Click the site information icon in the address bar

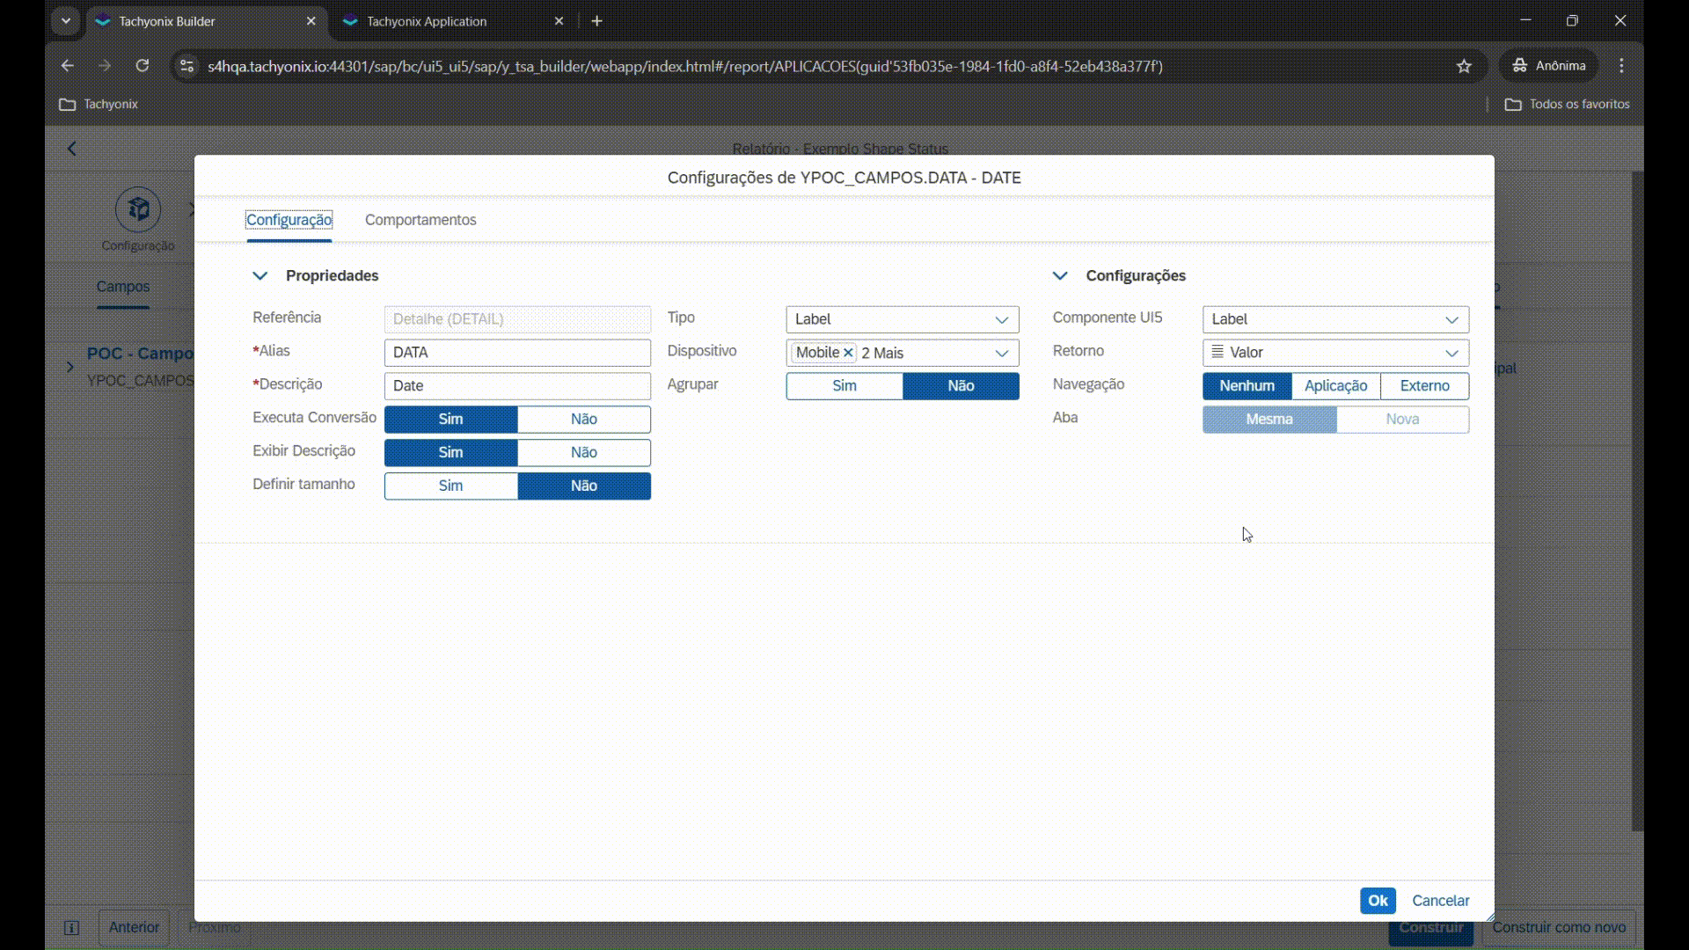pyautogui.click(x=186, y=66)
